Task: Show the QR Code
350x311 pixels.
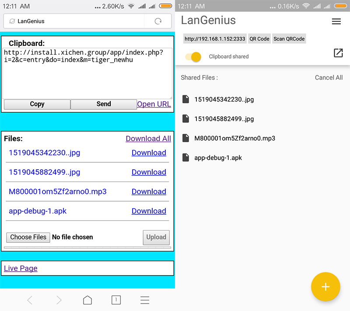Action: [259, 39]
